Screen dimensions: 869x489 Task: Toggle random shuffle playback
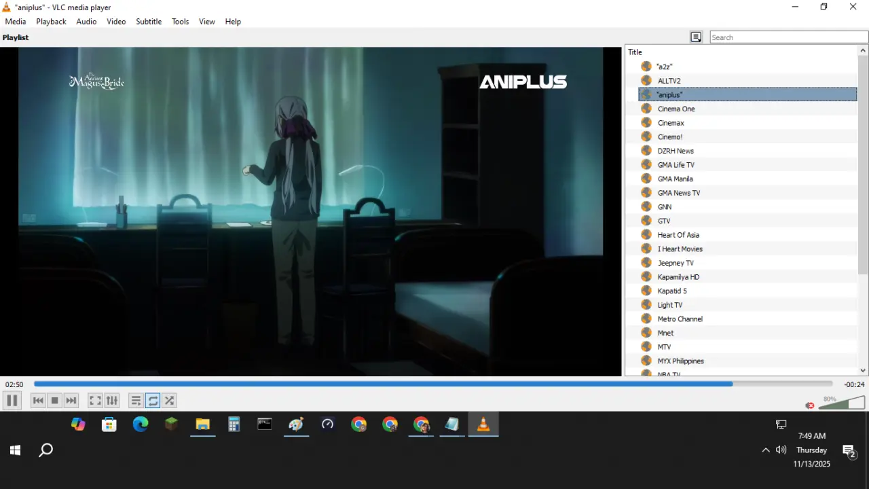point(170,401)
